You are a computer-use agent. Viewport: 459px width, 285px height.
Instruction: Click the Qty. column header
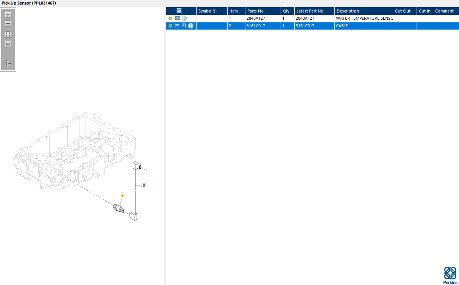[x=287, y=11]
